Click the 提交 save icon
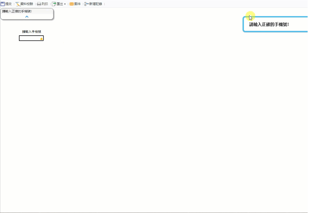Screen dimensions: 317x213 point(3,4)
